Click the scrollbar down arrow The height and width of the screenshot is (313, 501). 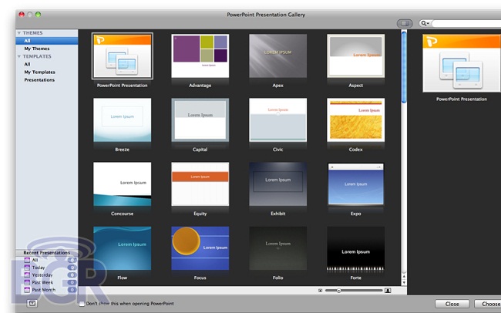point(404,283)
